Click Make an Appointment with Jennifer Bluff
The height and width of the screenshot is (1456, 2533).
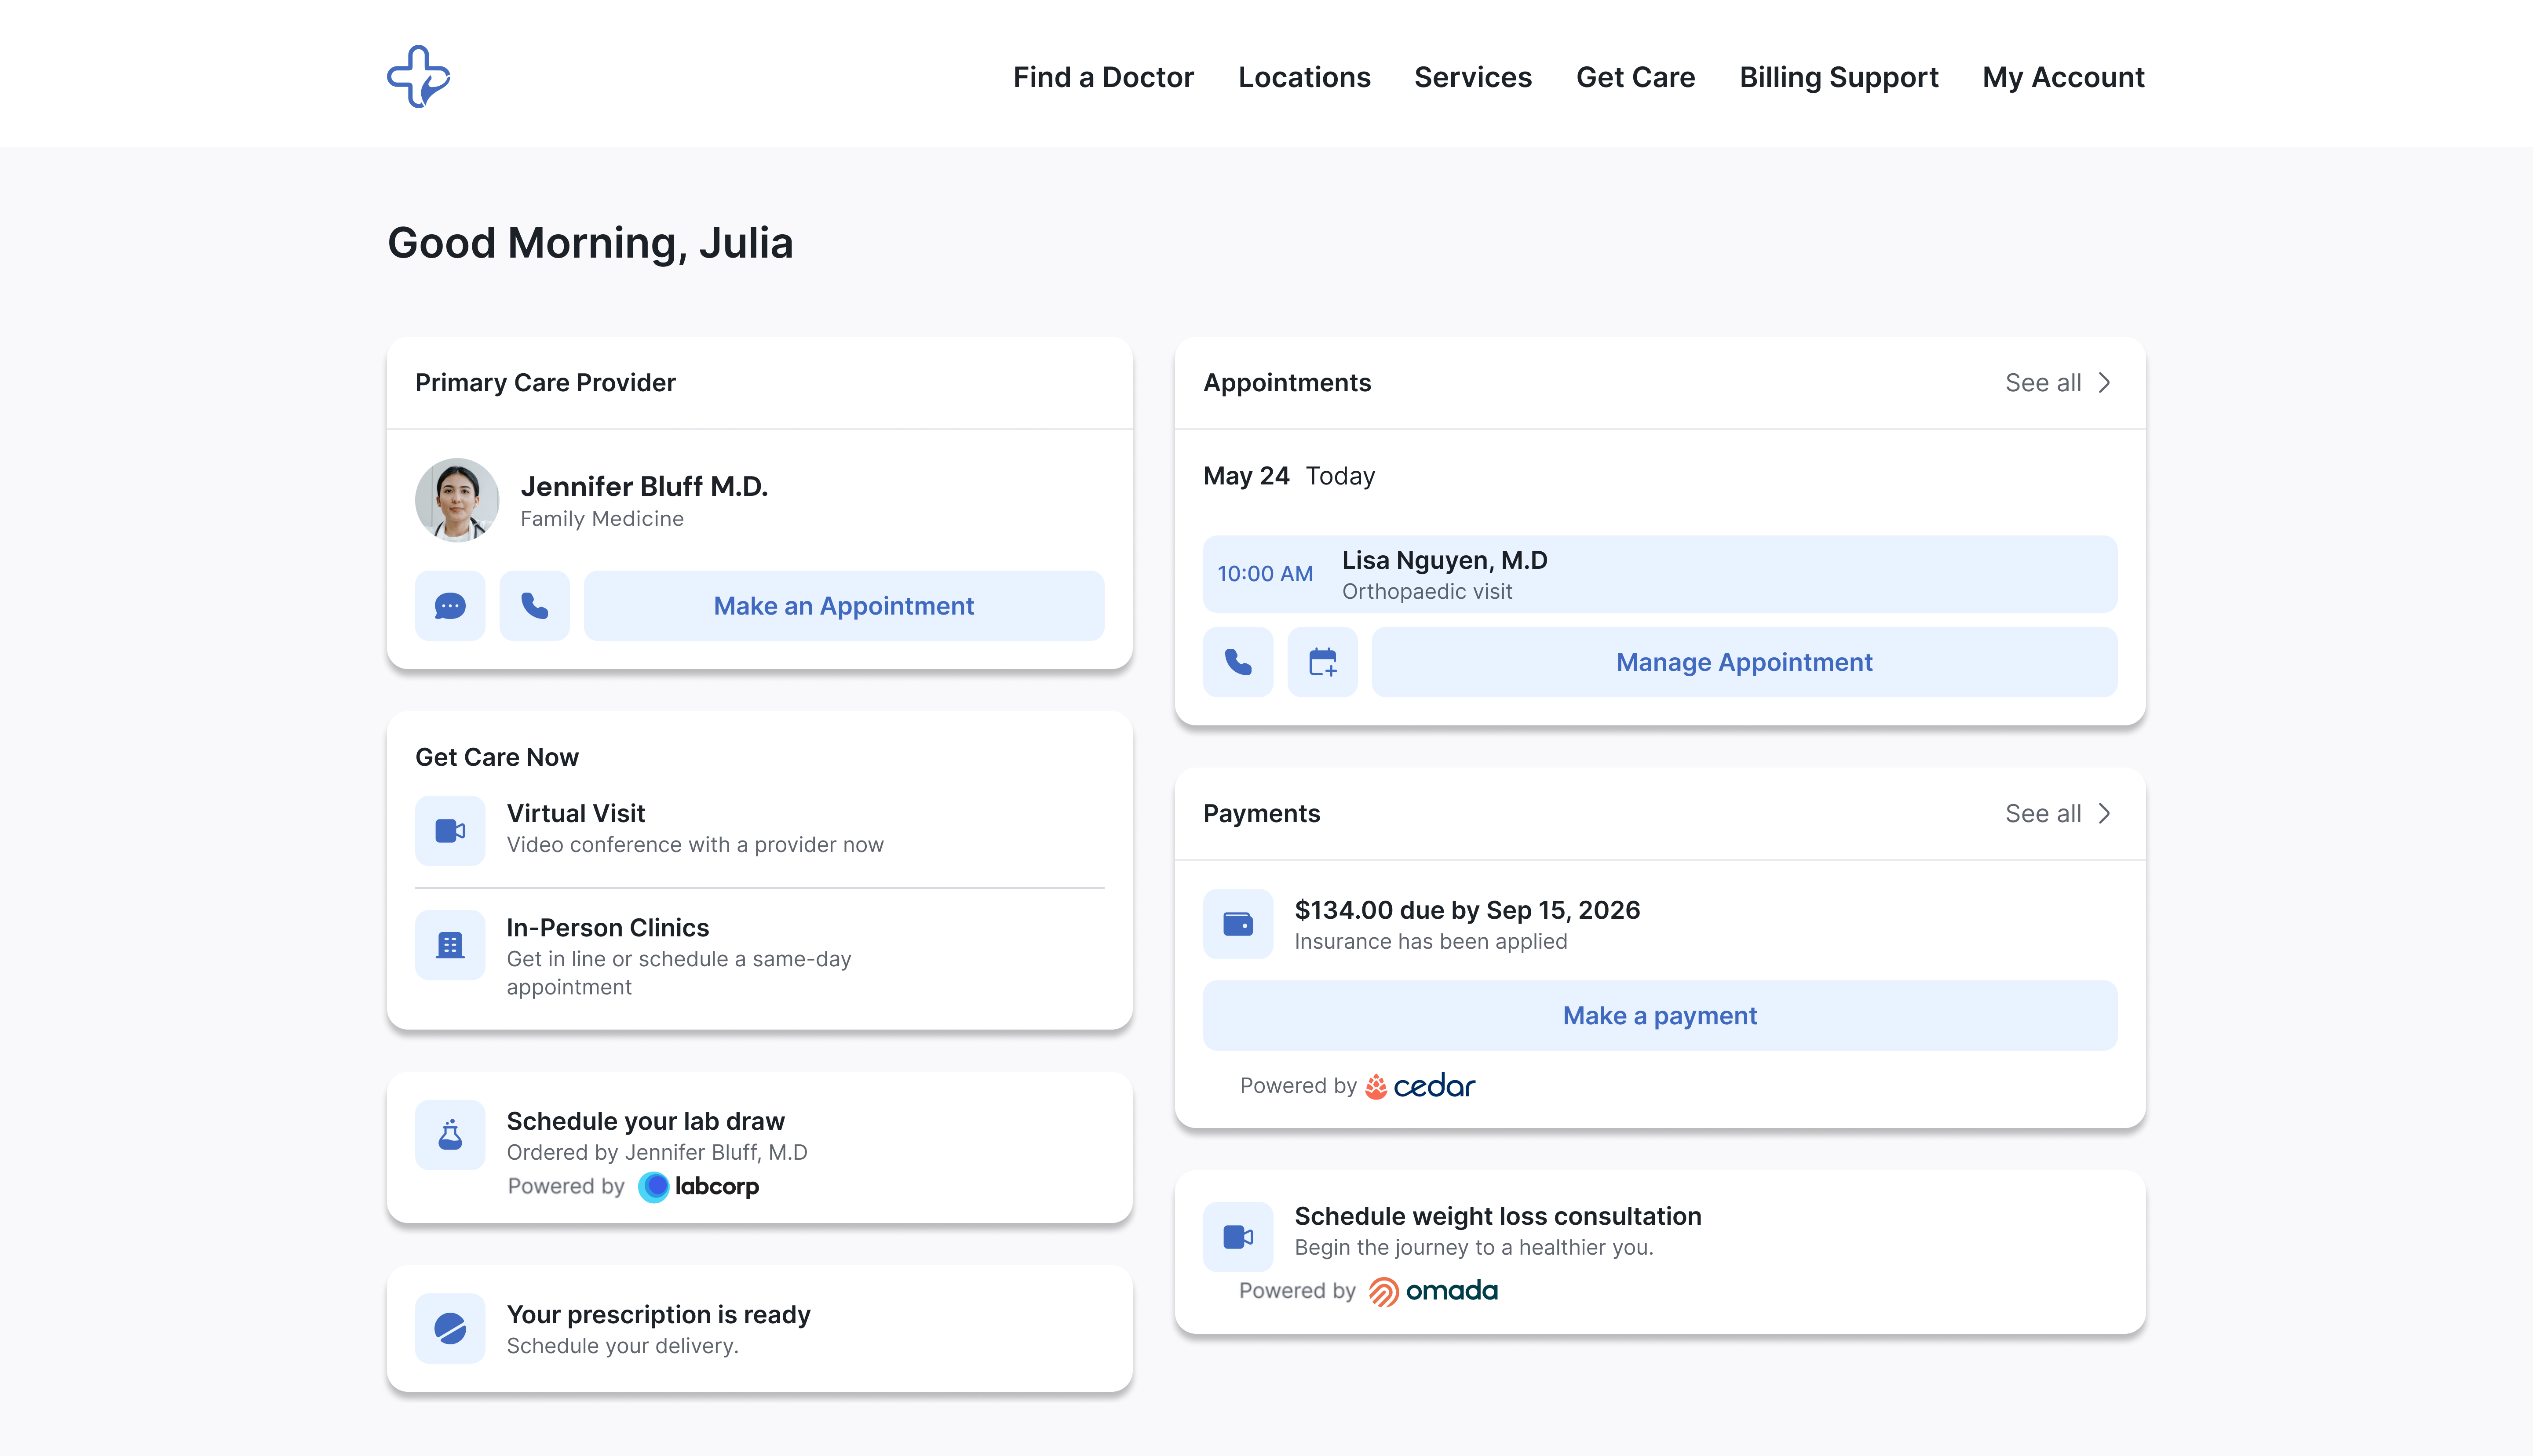[843, 605]
